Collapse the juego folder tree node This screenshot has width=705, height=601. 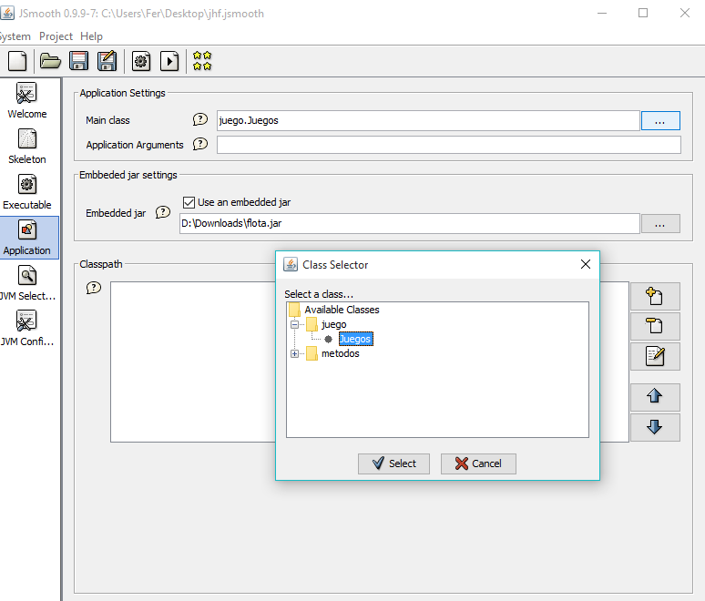click(x=294, y=324)
